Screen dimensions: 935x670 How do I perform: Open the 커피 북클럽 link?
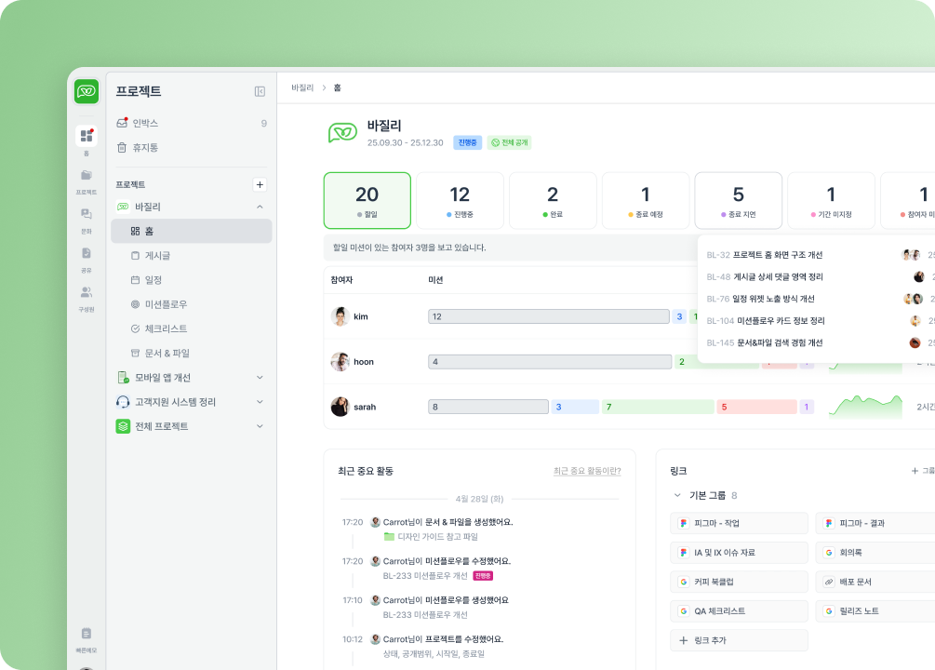click(739, 582)
